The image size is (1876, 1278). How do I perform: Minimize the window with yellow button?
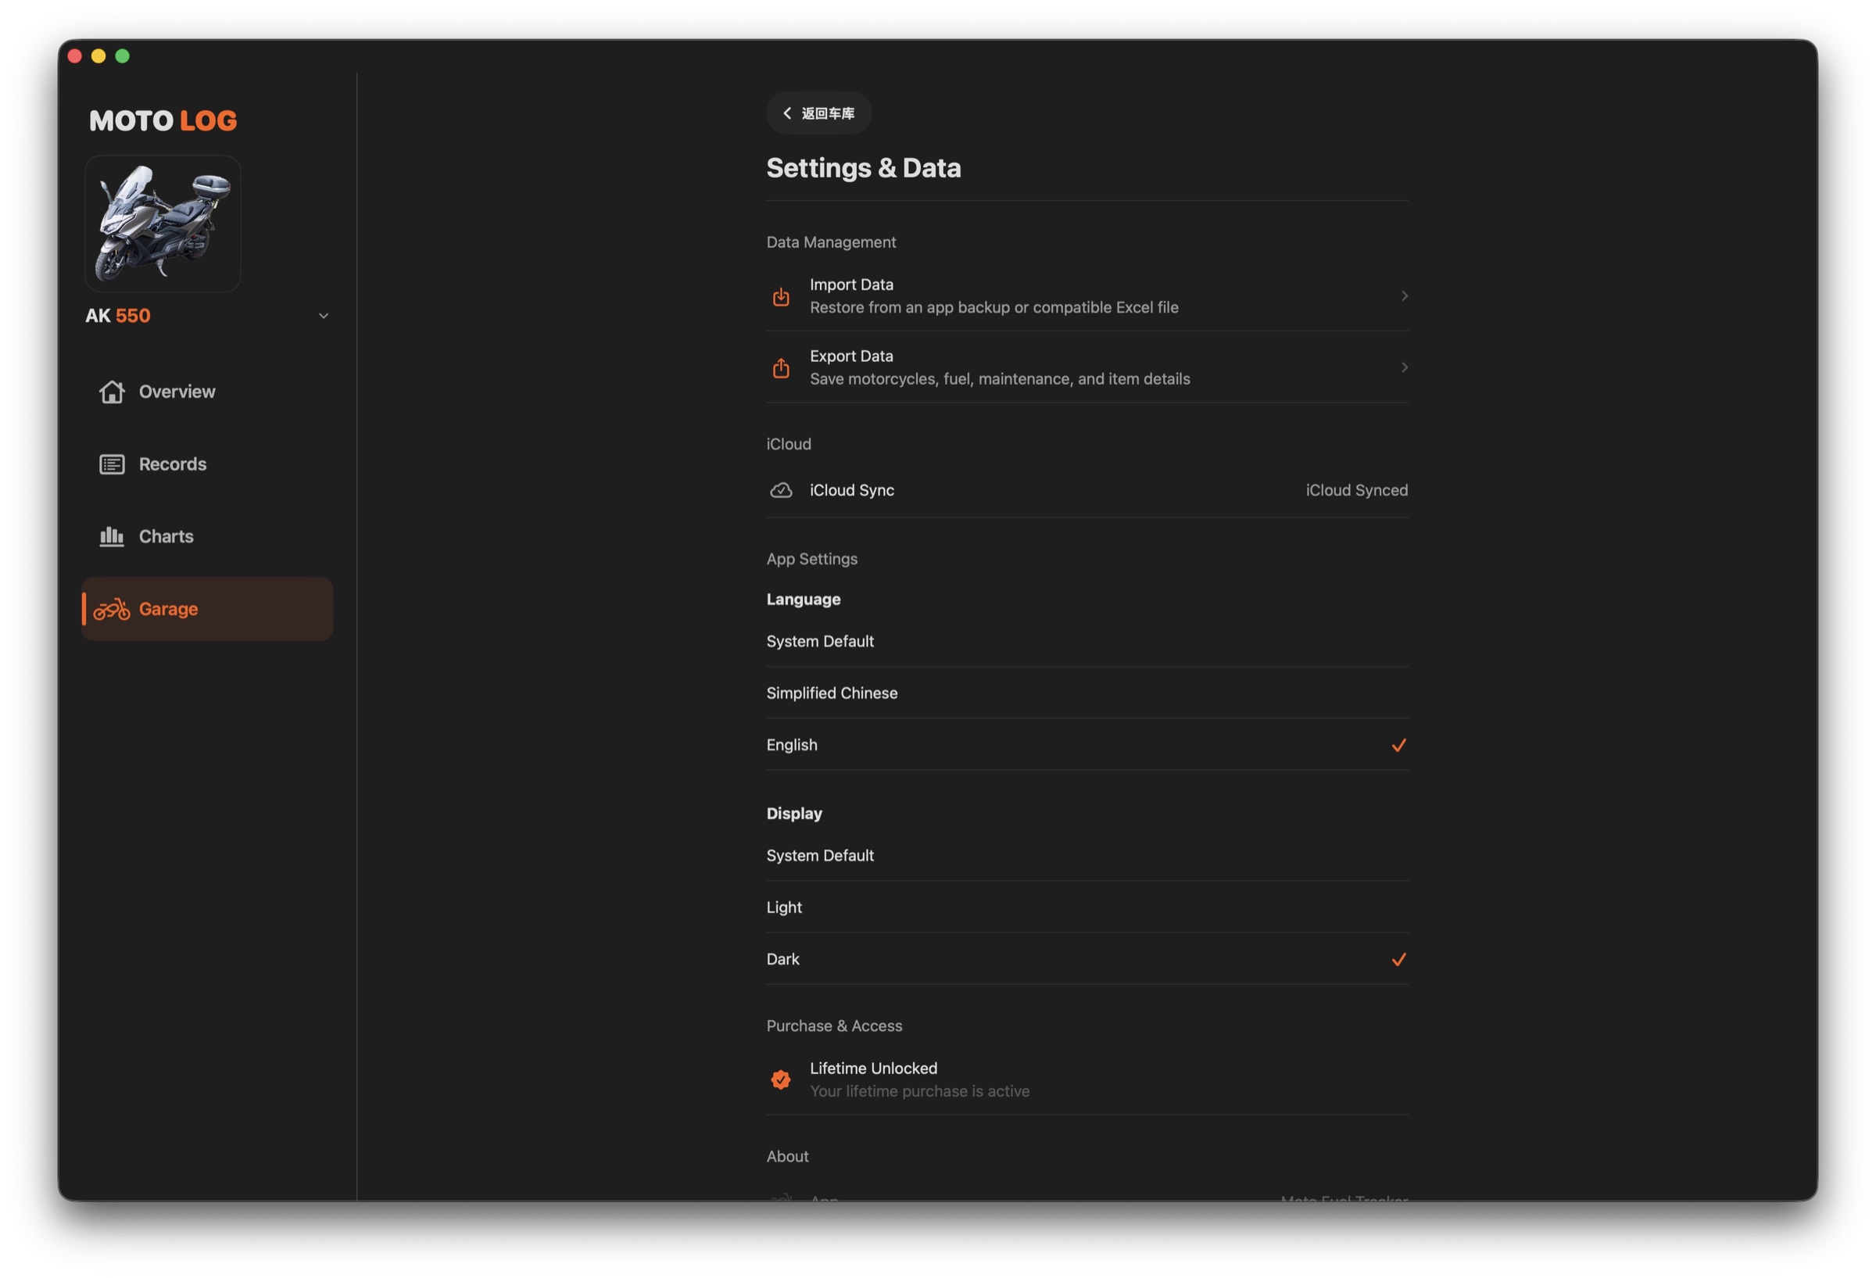click(x=98, y=55)
